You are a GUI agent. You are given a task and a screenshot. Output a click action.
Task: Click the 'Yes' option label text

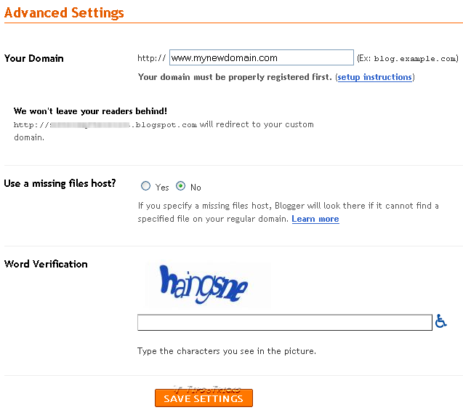162,188
